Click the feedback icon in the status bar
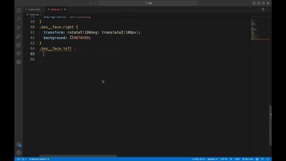Viewport: 286px width, 161px height. pyautogui.click(x=262, y=159)
